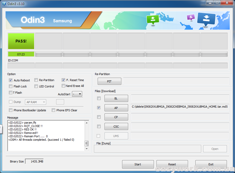Click the BL file button
The height and width of the screenshot is (173, 235).
(x=116, y=98)
